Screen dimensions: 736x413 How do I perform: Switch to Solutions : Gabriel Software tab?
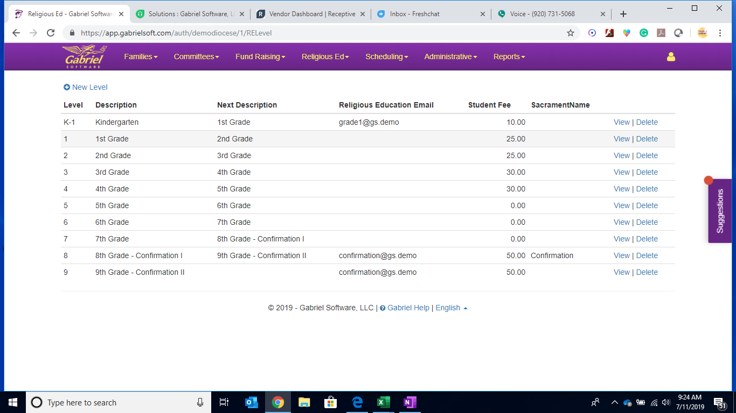(189, 14)
